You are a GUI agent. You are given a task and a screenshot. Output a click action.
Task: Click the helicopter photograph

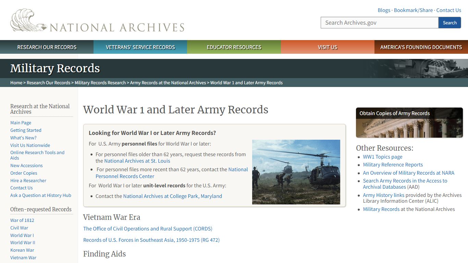tap(296, 172)
